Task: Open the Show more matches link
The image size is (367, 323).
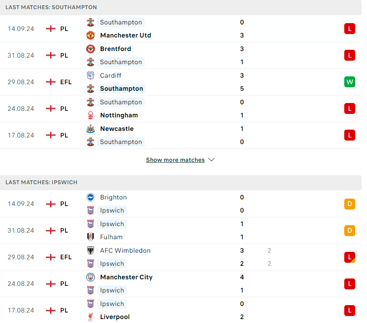Action: pyautogui.click(x=175, y=160)
